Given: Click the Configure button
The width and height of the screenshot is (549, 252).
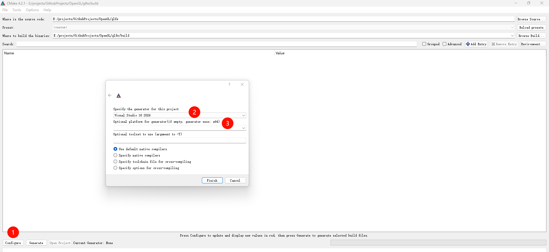Looking at the screenshot, I should click(13, 243).
